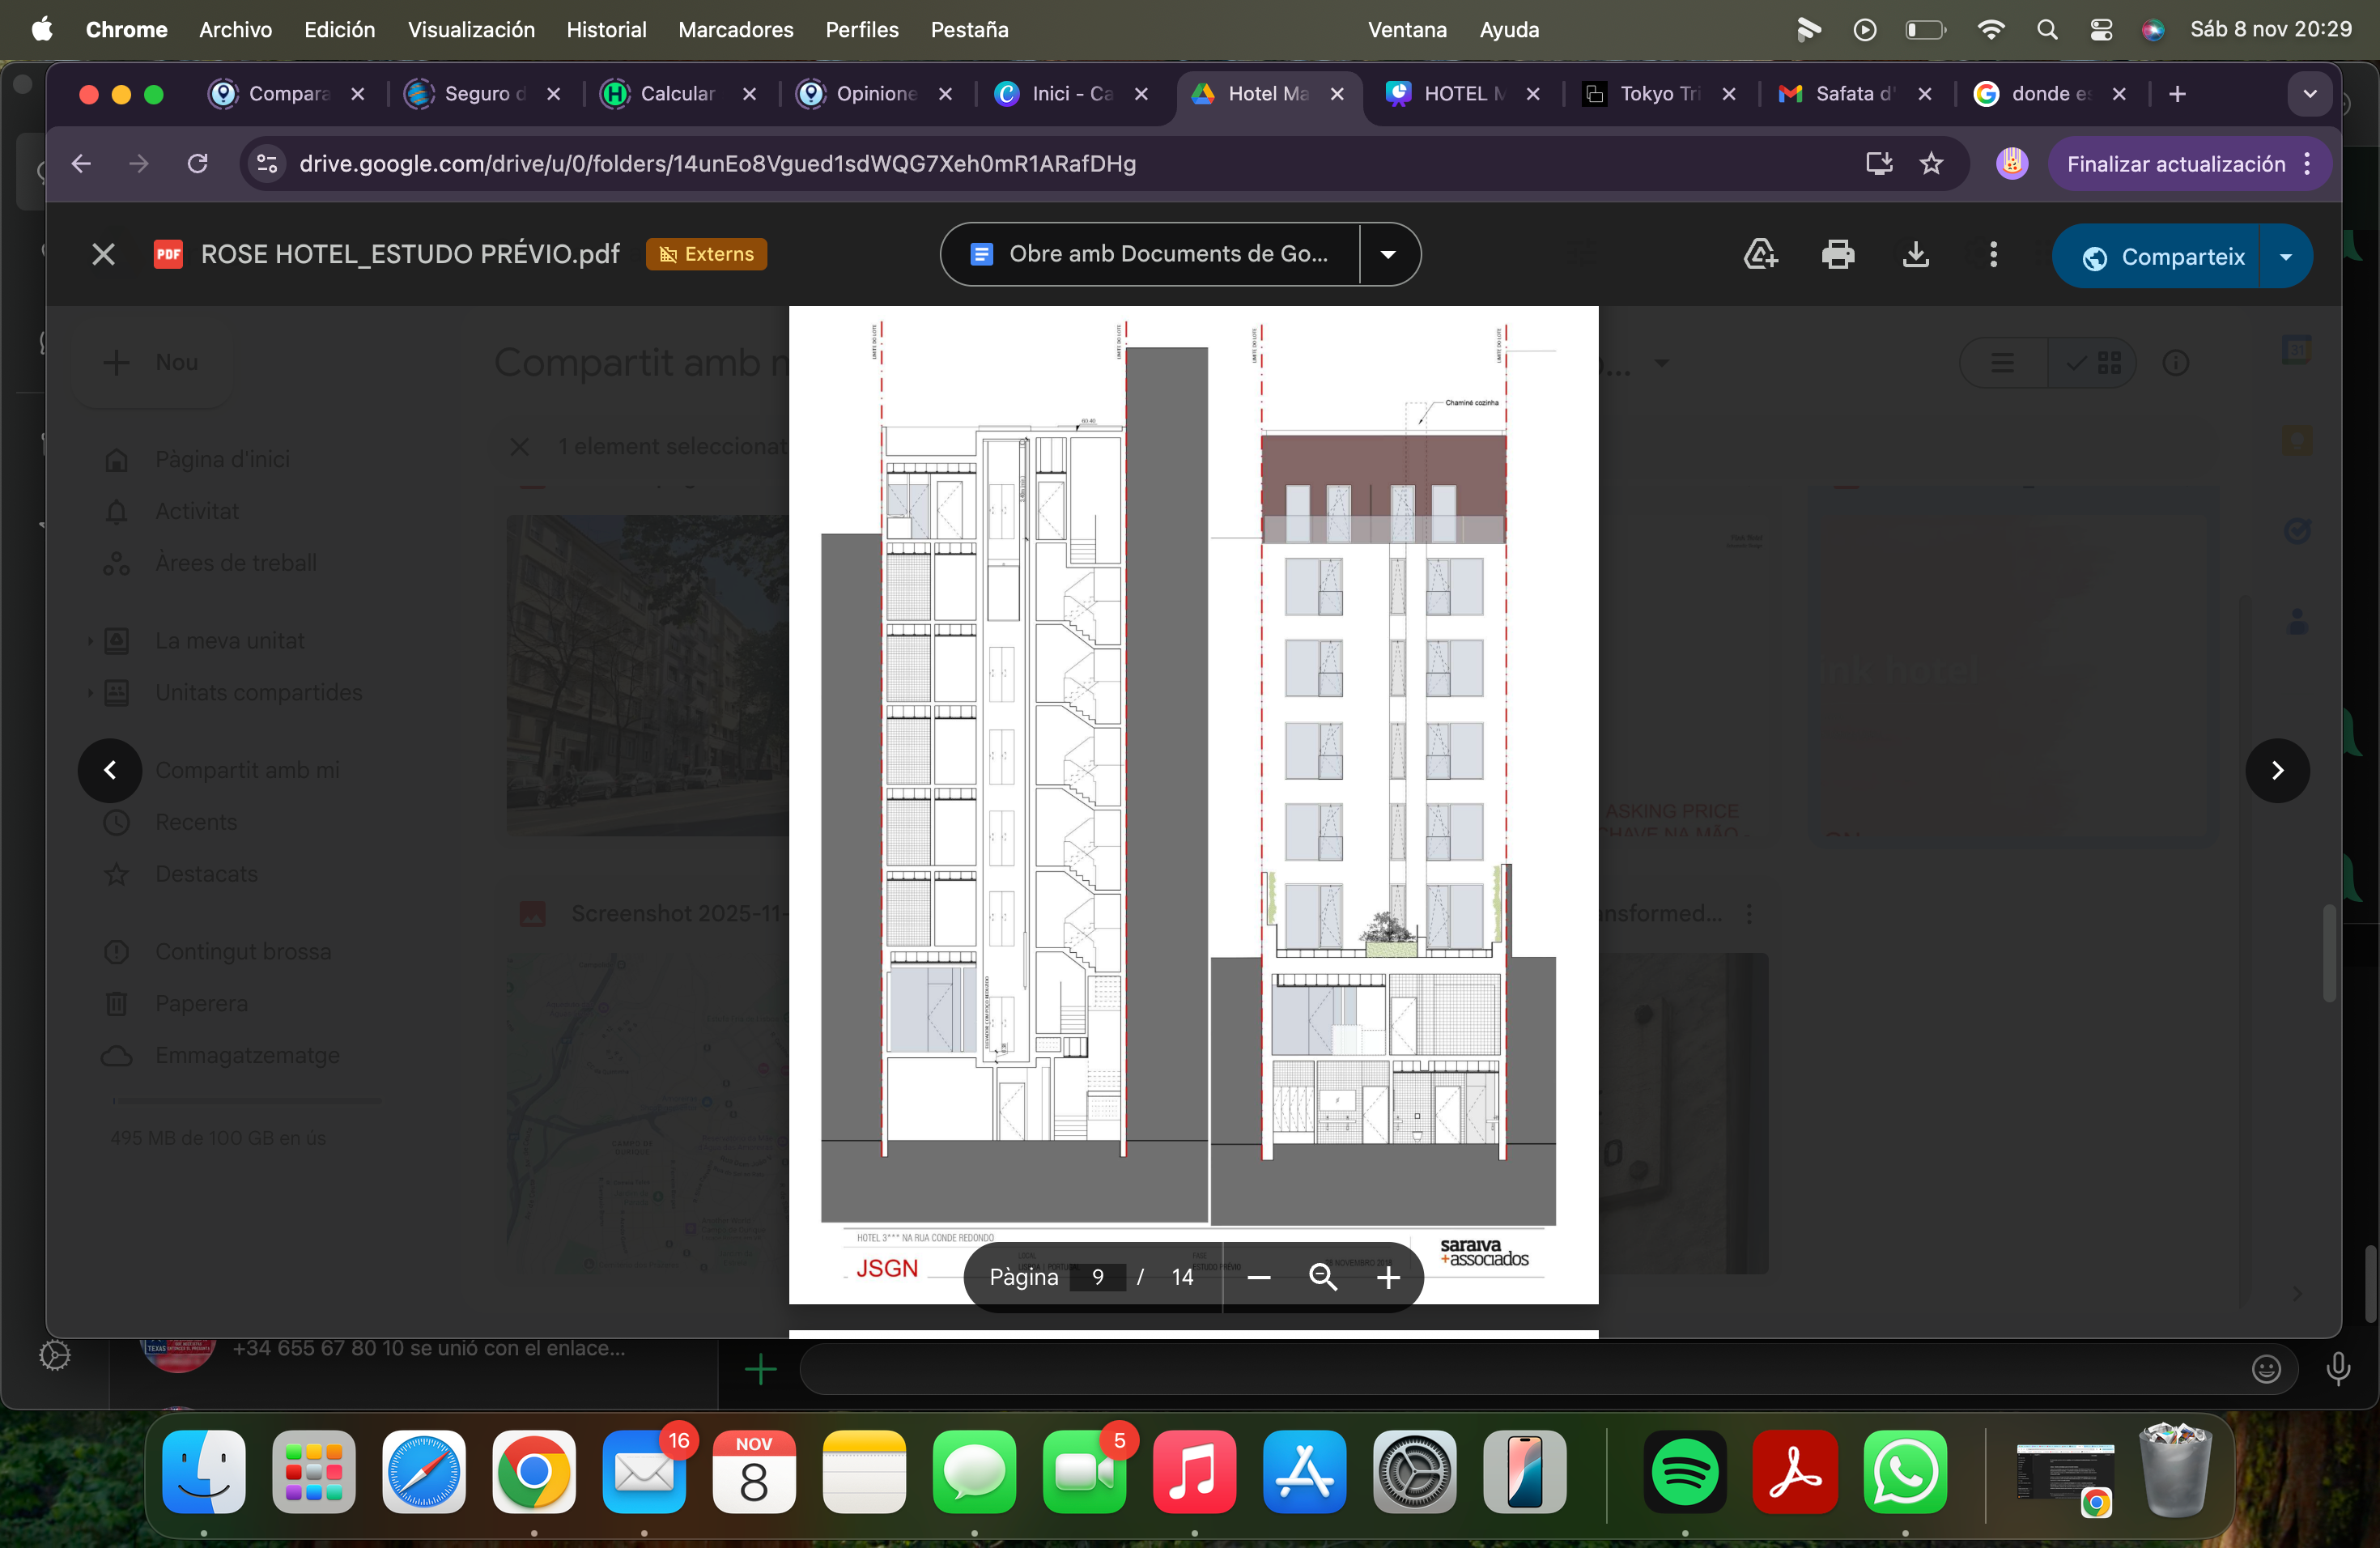Zoom out with the minus icon
This screenshot has width=2380, height=1548.
tap(1259, 1277)
